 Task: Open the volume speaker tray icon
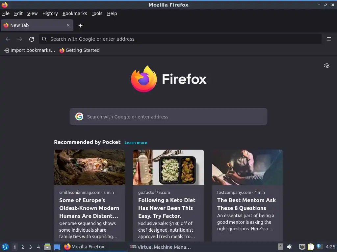pos(290,247)
